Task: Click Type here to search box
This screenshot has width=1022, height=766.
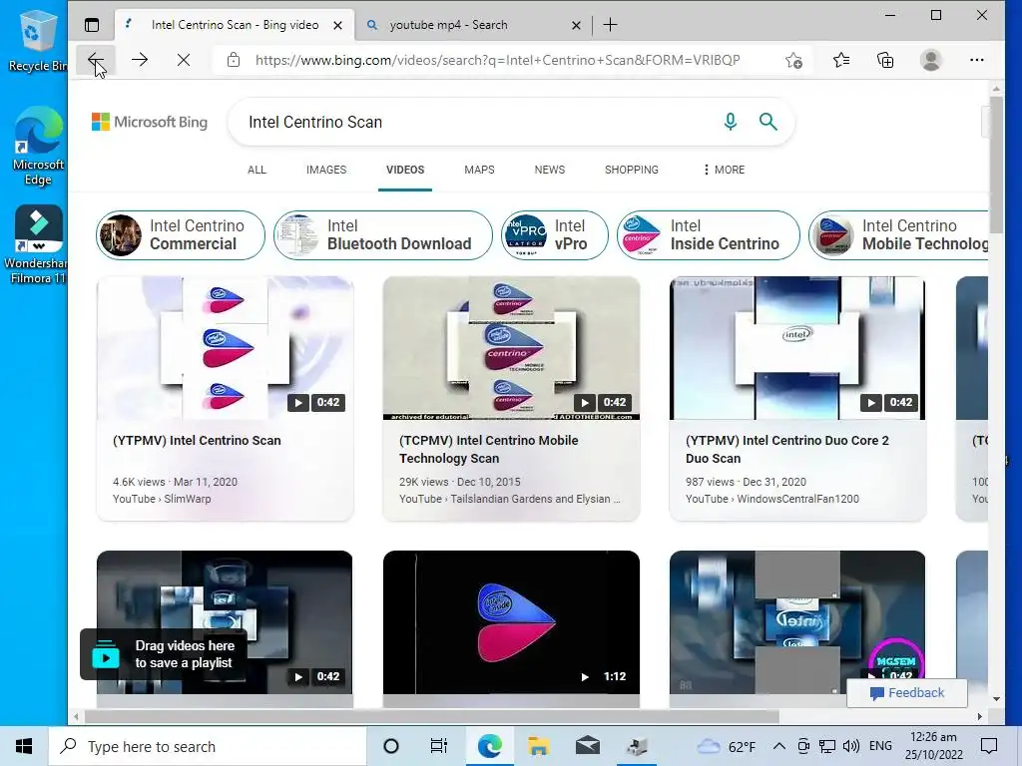Action: [x=208, y=746]
